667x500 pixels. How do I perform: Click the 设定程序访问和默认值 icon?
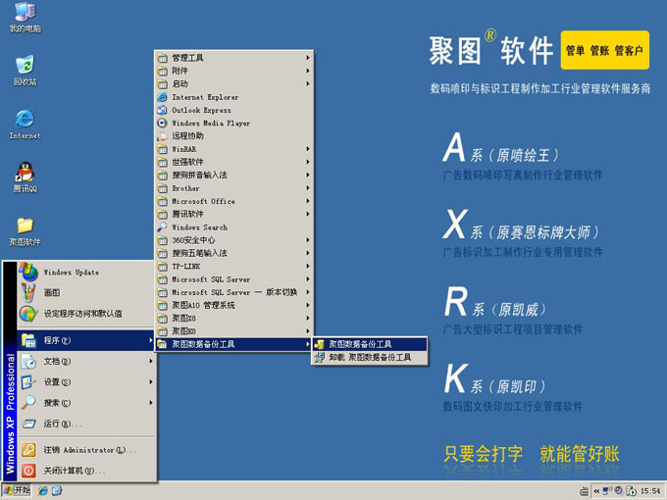[x=28, y=314]
